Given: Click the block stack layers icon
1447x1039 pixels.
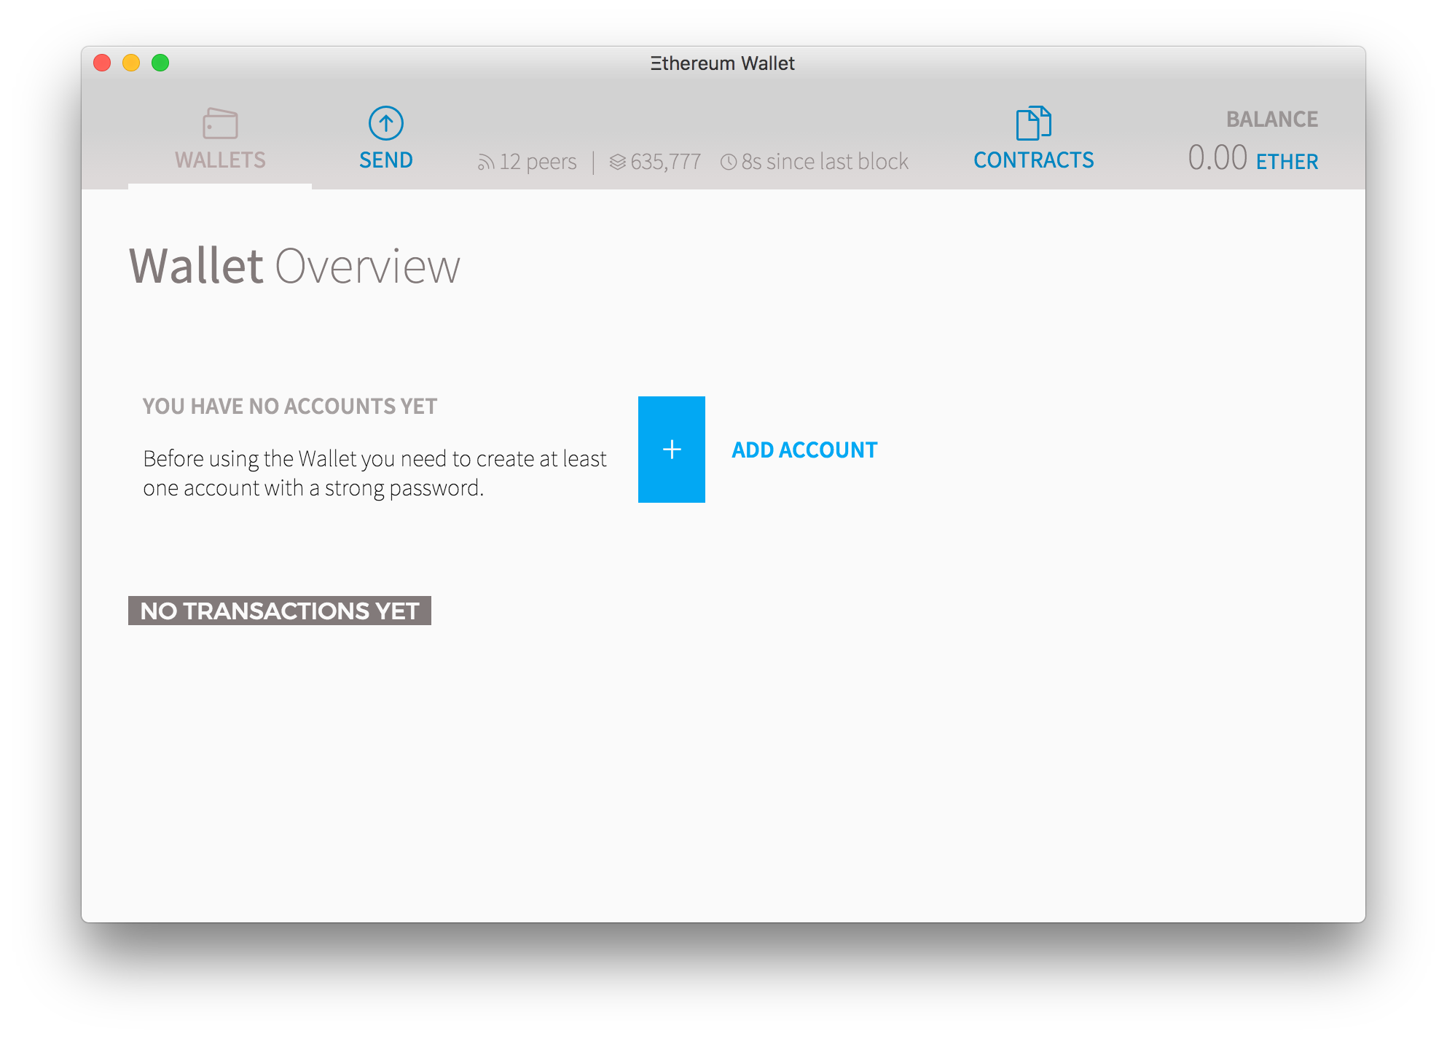Looking at the screenshot, I should tap(616, 160).
